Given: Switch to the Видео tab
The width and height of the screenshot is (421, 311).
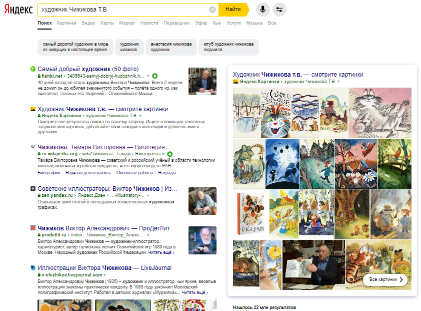Looking at the screenshot, I should pos(88,23).
